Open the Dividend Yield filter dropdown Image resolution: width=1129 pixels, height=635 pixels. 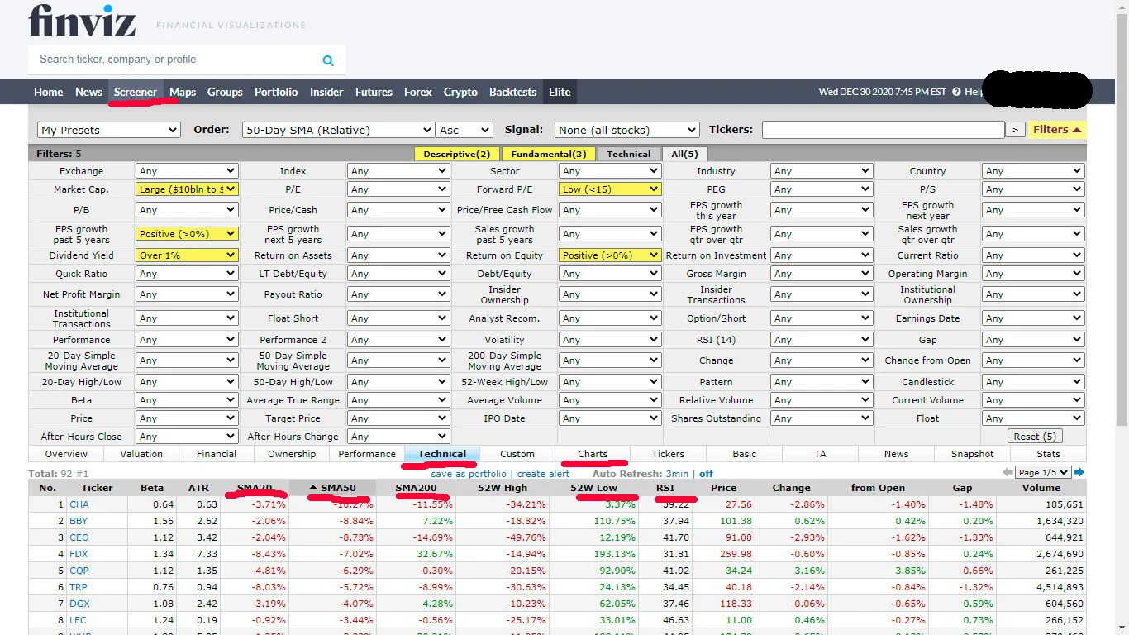click(187, 255)
